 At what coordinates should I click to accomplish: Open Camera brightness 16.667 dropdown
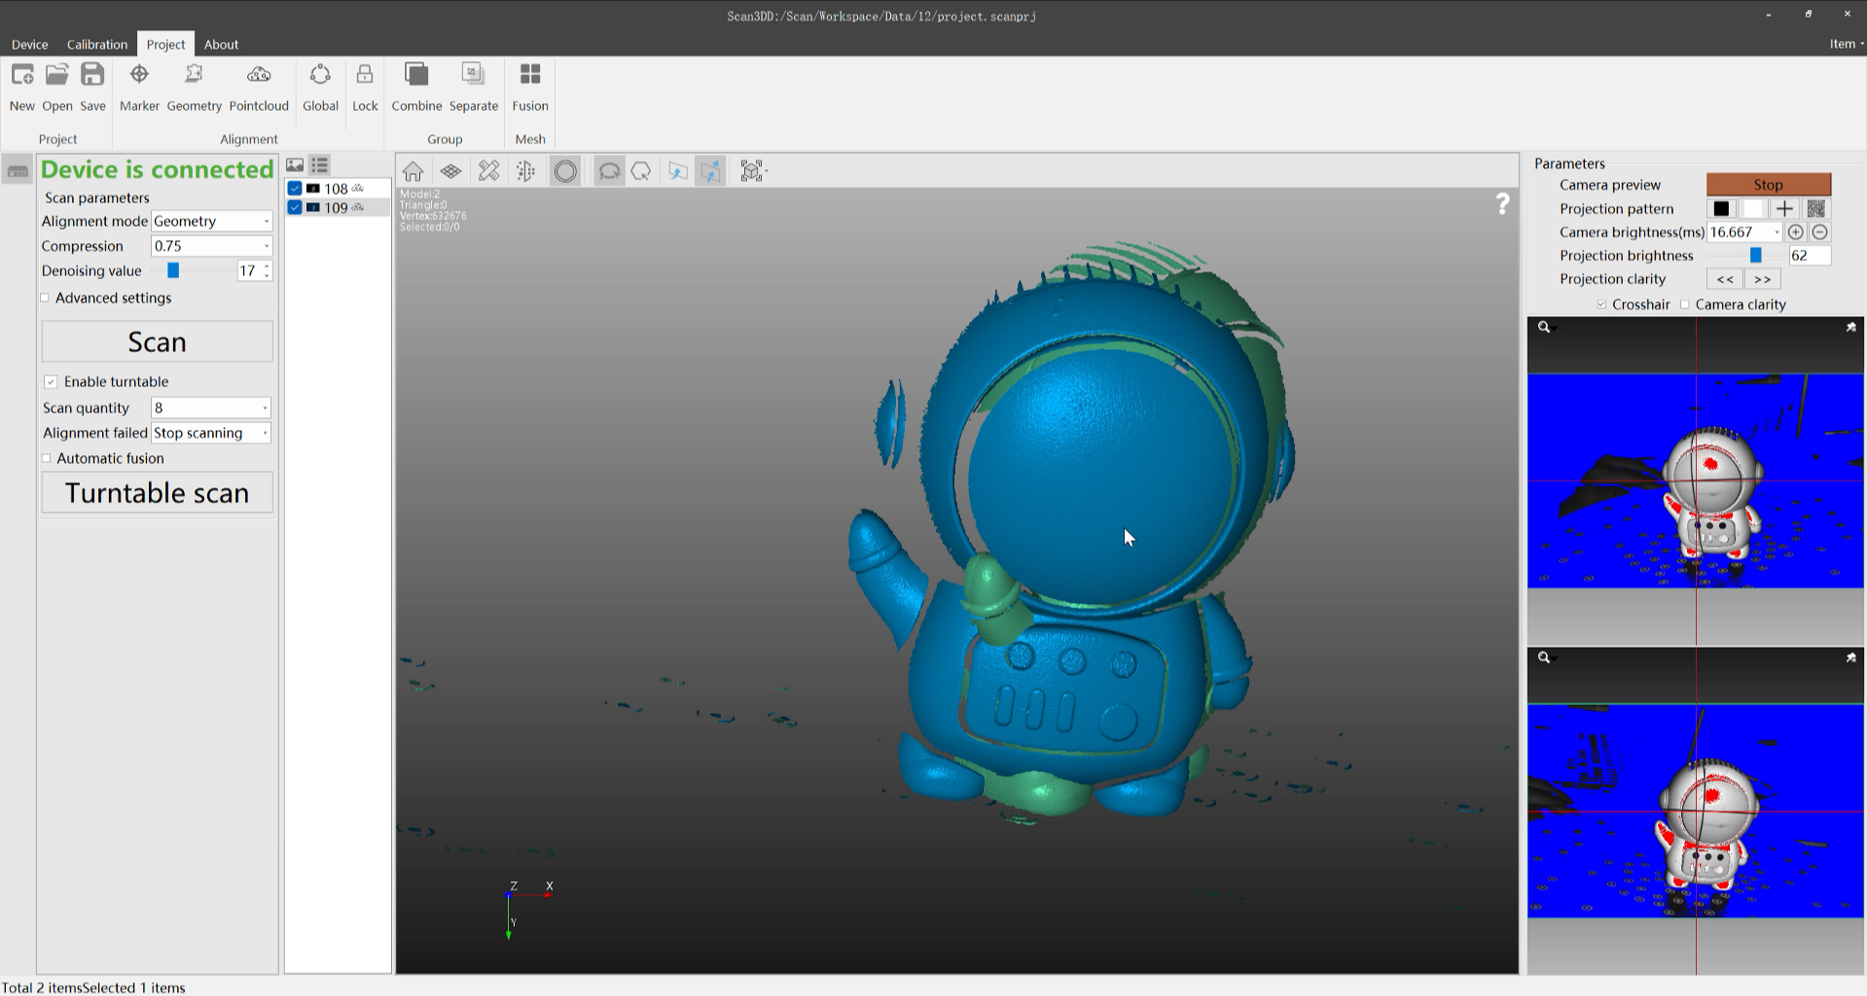(1777, 232)
